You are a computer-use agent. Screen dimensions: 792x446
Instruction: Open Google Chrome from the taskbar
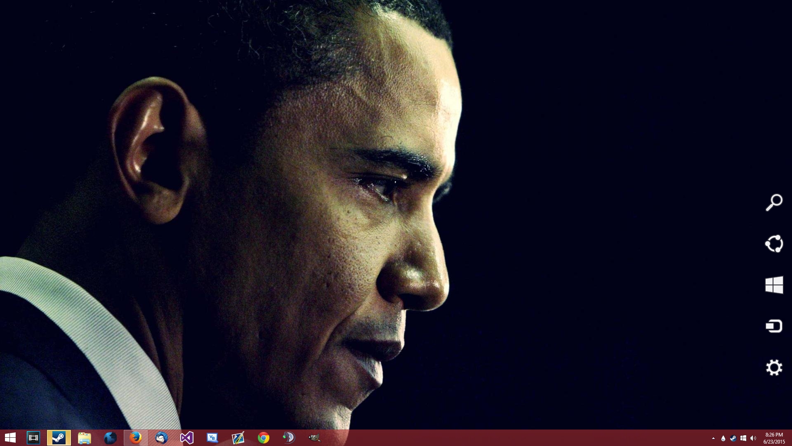264,438
